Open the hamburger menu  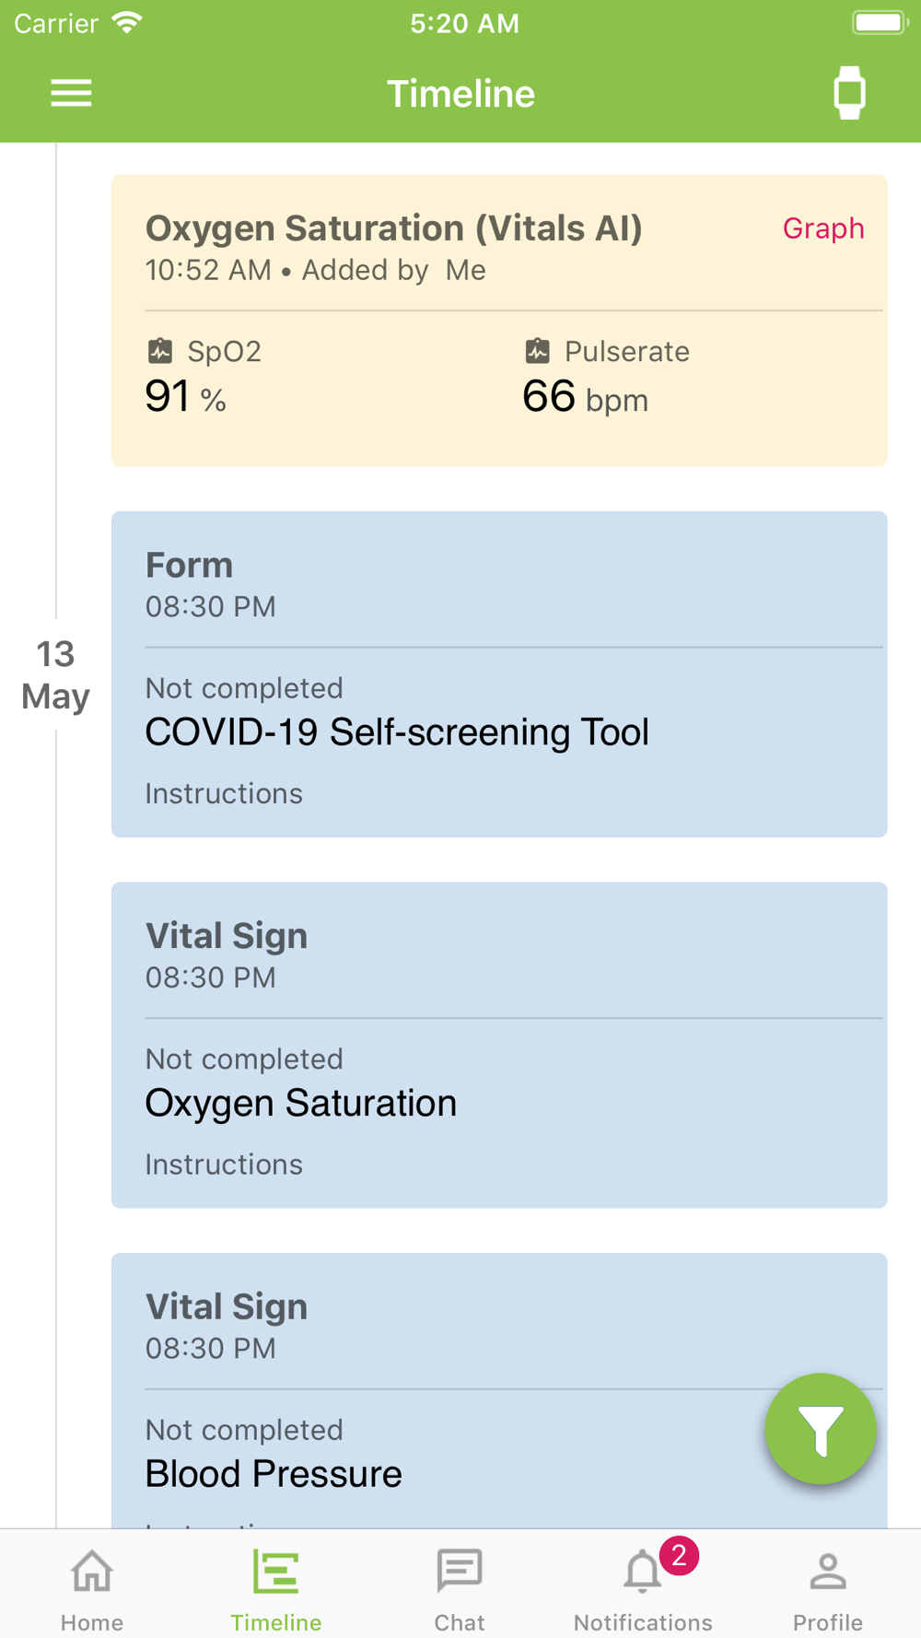click(x=71, y=93)
